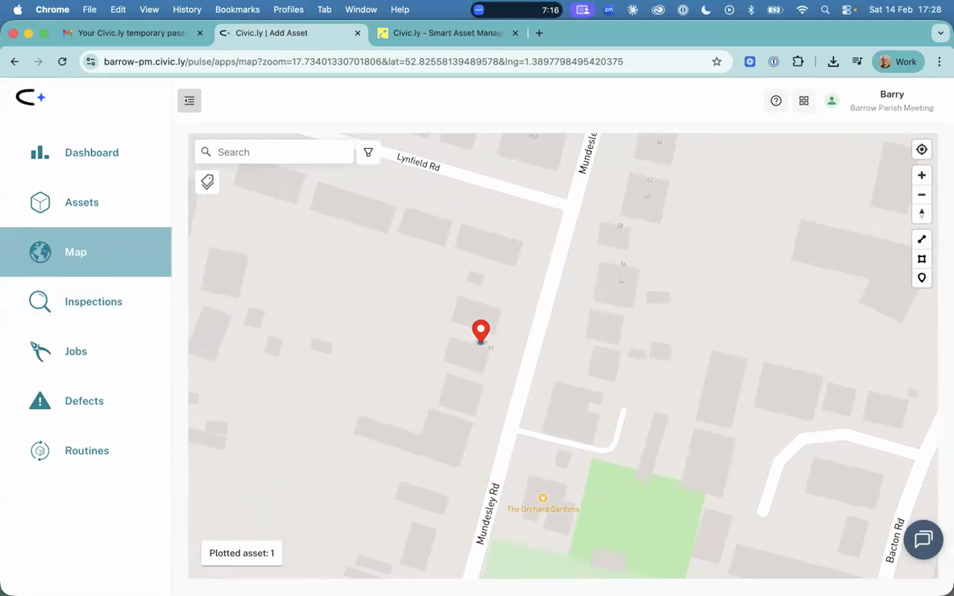Toggle the sidebar panel button above the map
The image size is (954, 596).
189,100
